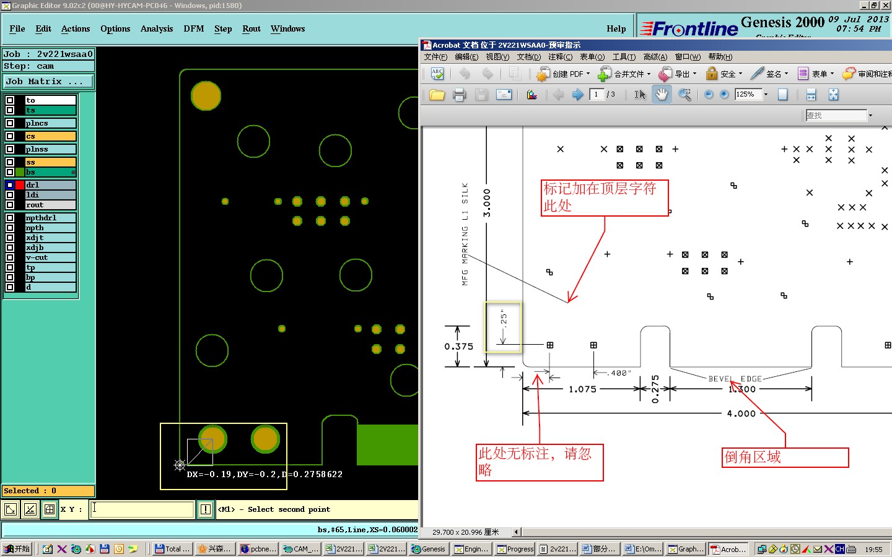The image size is (892, 557).
Task: Zoom in with the plus button
Action: 724,94
